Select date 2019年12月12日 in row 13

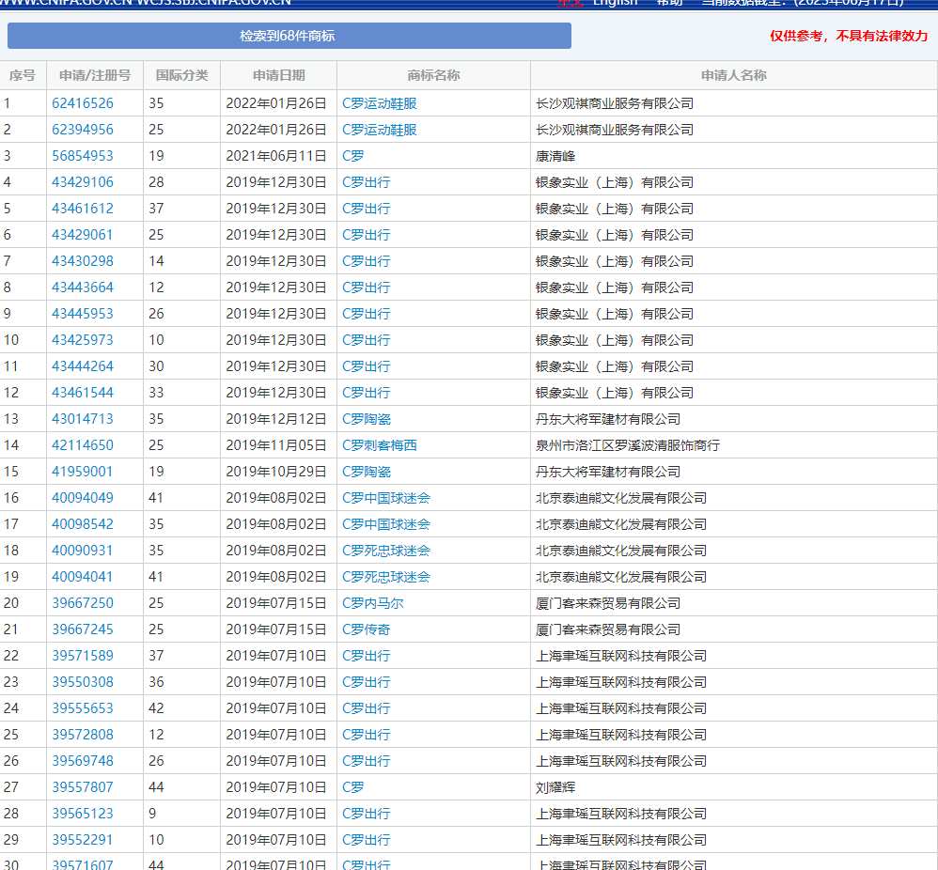pyautogui.click(x=275, y=419)
